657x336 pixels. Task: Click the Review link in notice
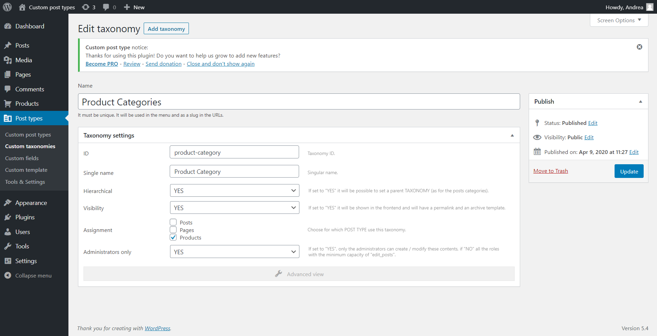click(132, 64)
